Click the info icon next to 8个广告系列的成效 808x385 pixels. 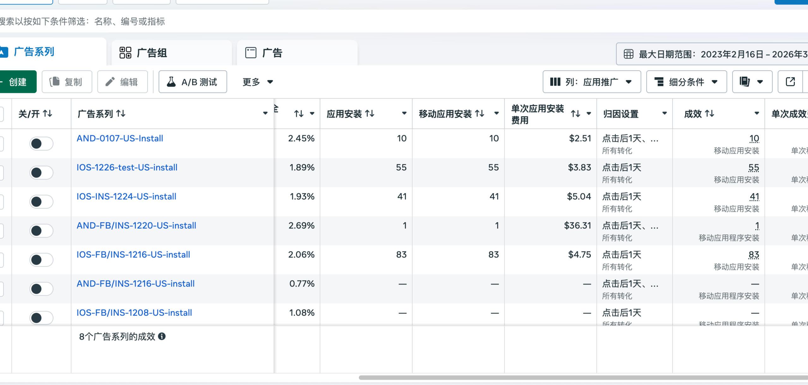[162, 337]
